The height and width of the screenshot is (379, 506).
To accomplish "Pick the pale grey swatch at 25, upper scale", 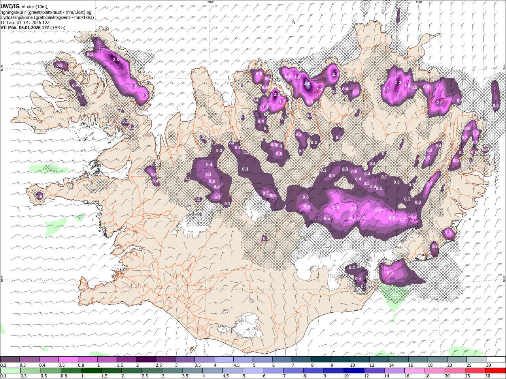I will (x=477, y=360).
